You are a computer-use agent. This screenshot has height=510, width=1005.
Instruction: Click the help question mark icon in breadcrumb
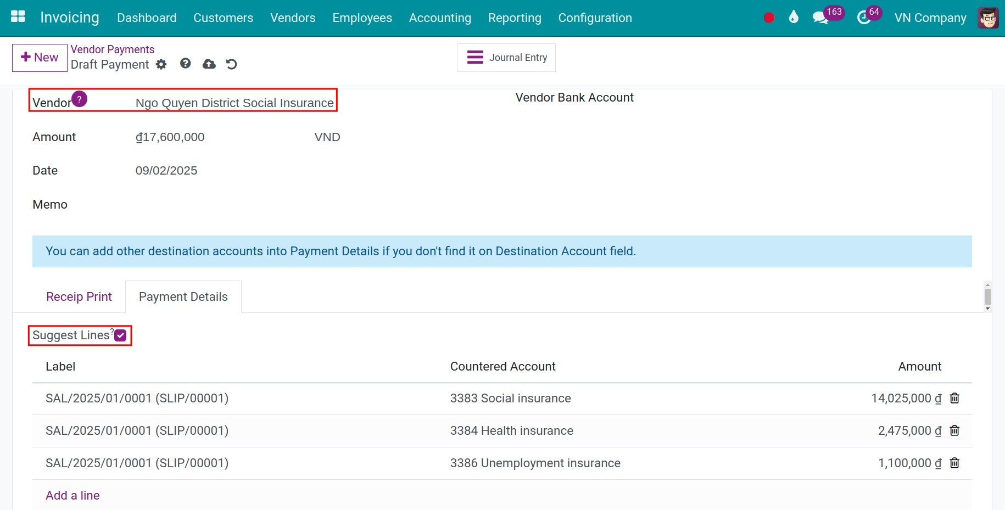pyautogui.click(x=186, y=64)
